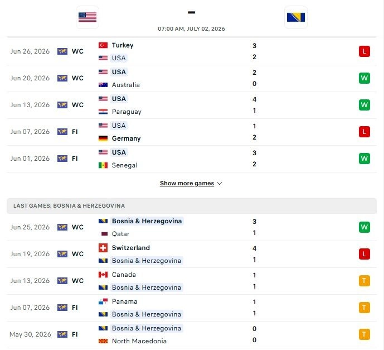This screenshot has width=384, height=350.
Task: Click the Canada flag icon
Action: pos(103,275)
